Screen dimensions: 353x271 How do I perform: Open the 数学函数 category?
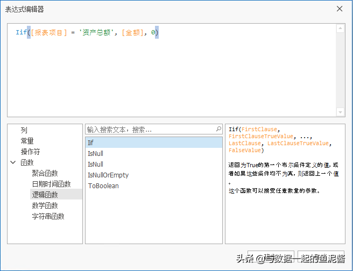tap(45, 205)
